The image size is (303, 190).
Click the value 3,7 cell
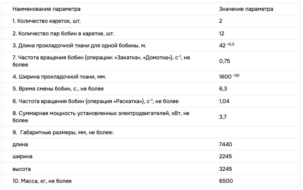tap(223, 117)
